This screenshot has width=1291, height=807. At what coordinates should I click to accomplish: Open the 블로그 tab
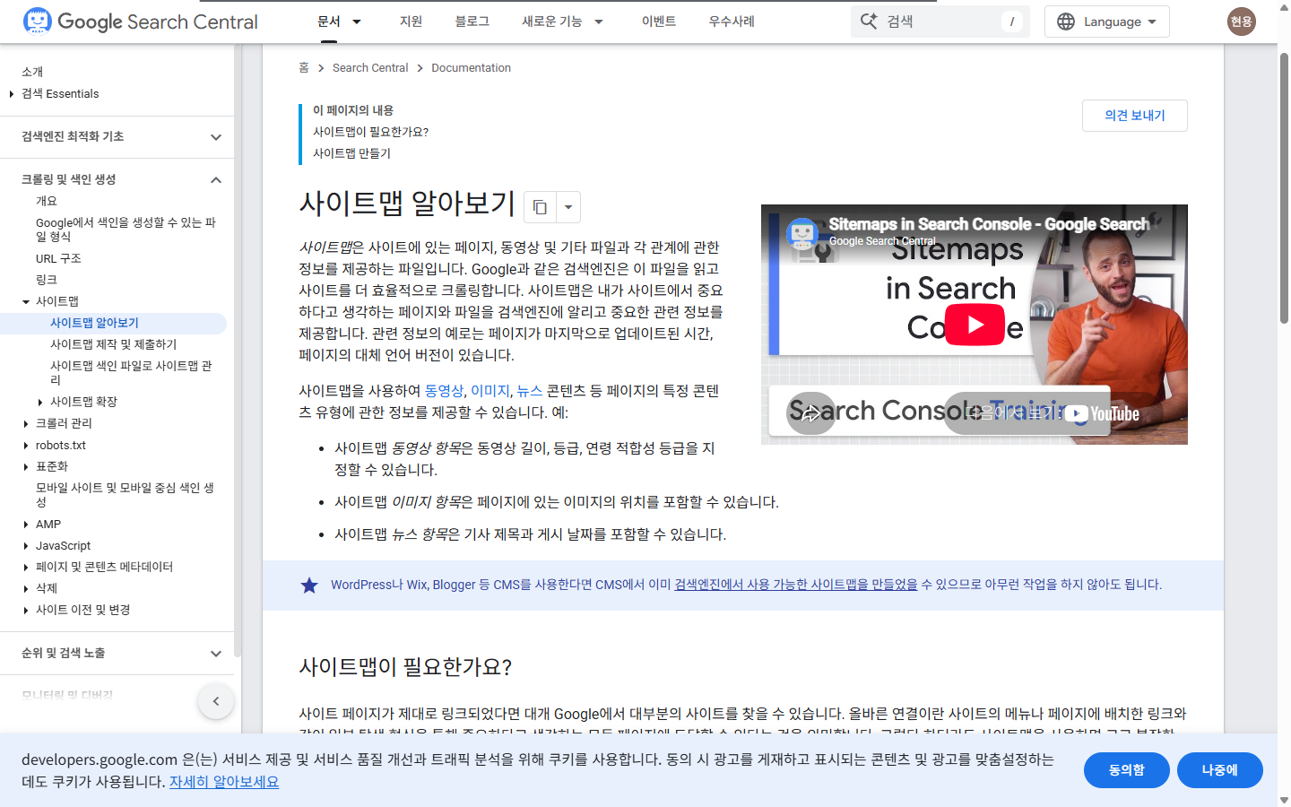[x=472, y=22]
